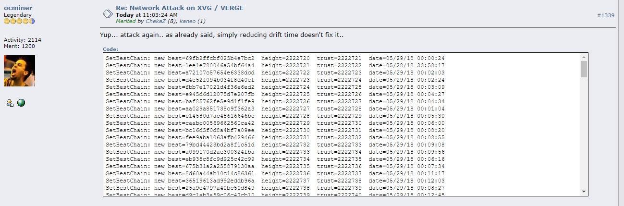This screenshot has width=624, height=206.
Task: Open ocminer's avatar image
Action: pyautogui.click(x=19, y=71)
